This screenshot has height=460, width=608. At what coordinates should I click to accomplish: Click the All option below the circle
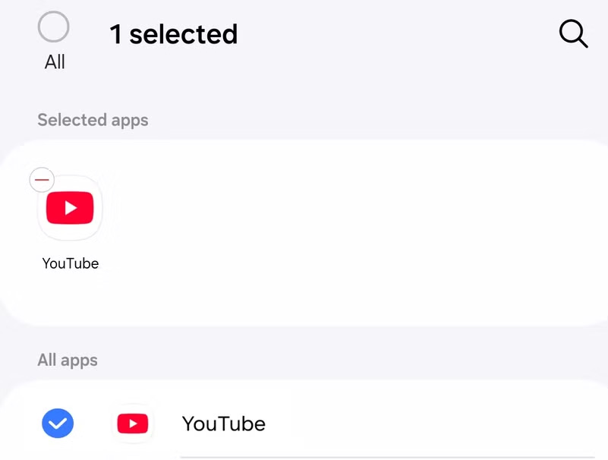point(53,62)
